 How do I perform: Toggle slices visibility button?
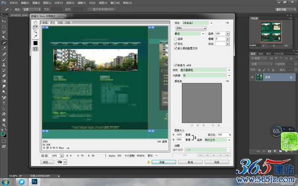pyautogui.click(x=35, y=49)
